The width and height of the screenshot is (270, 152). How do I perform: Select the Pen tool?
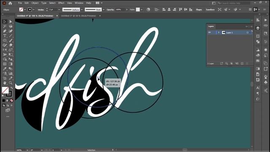point(5,31)
